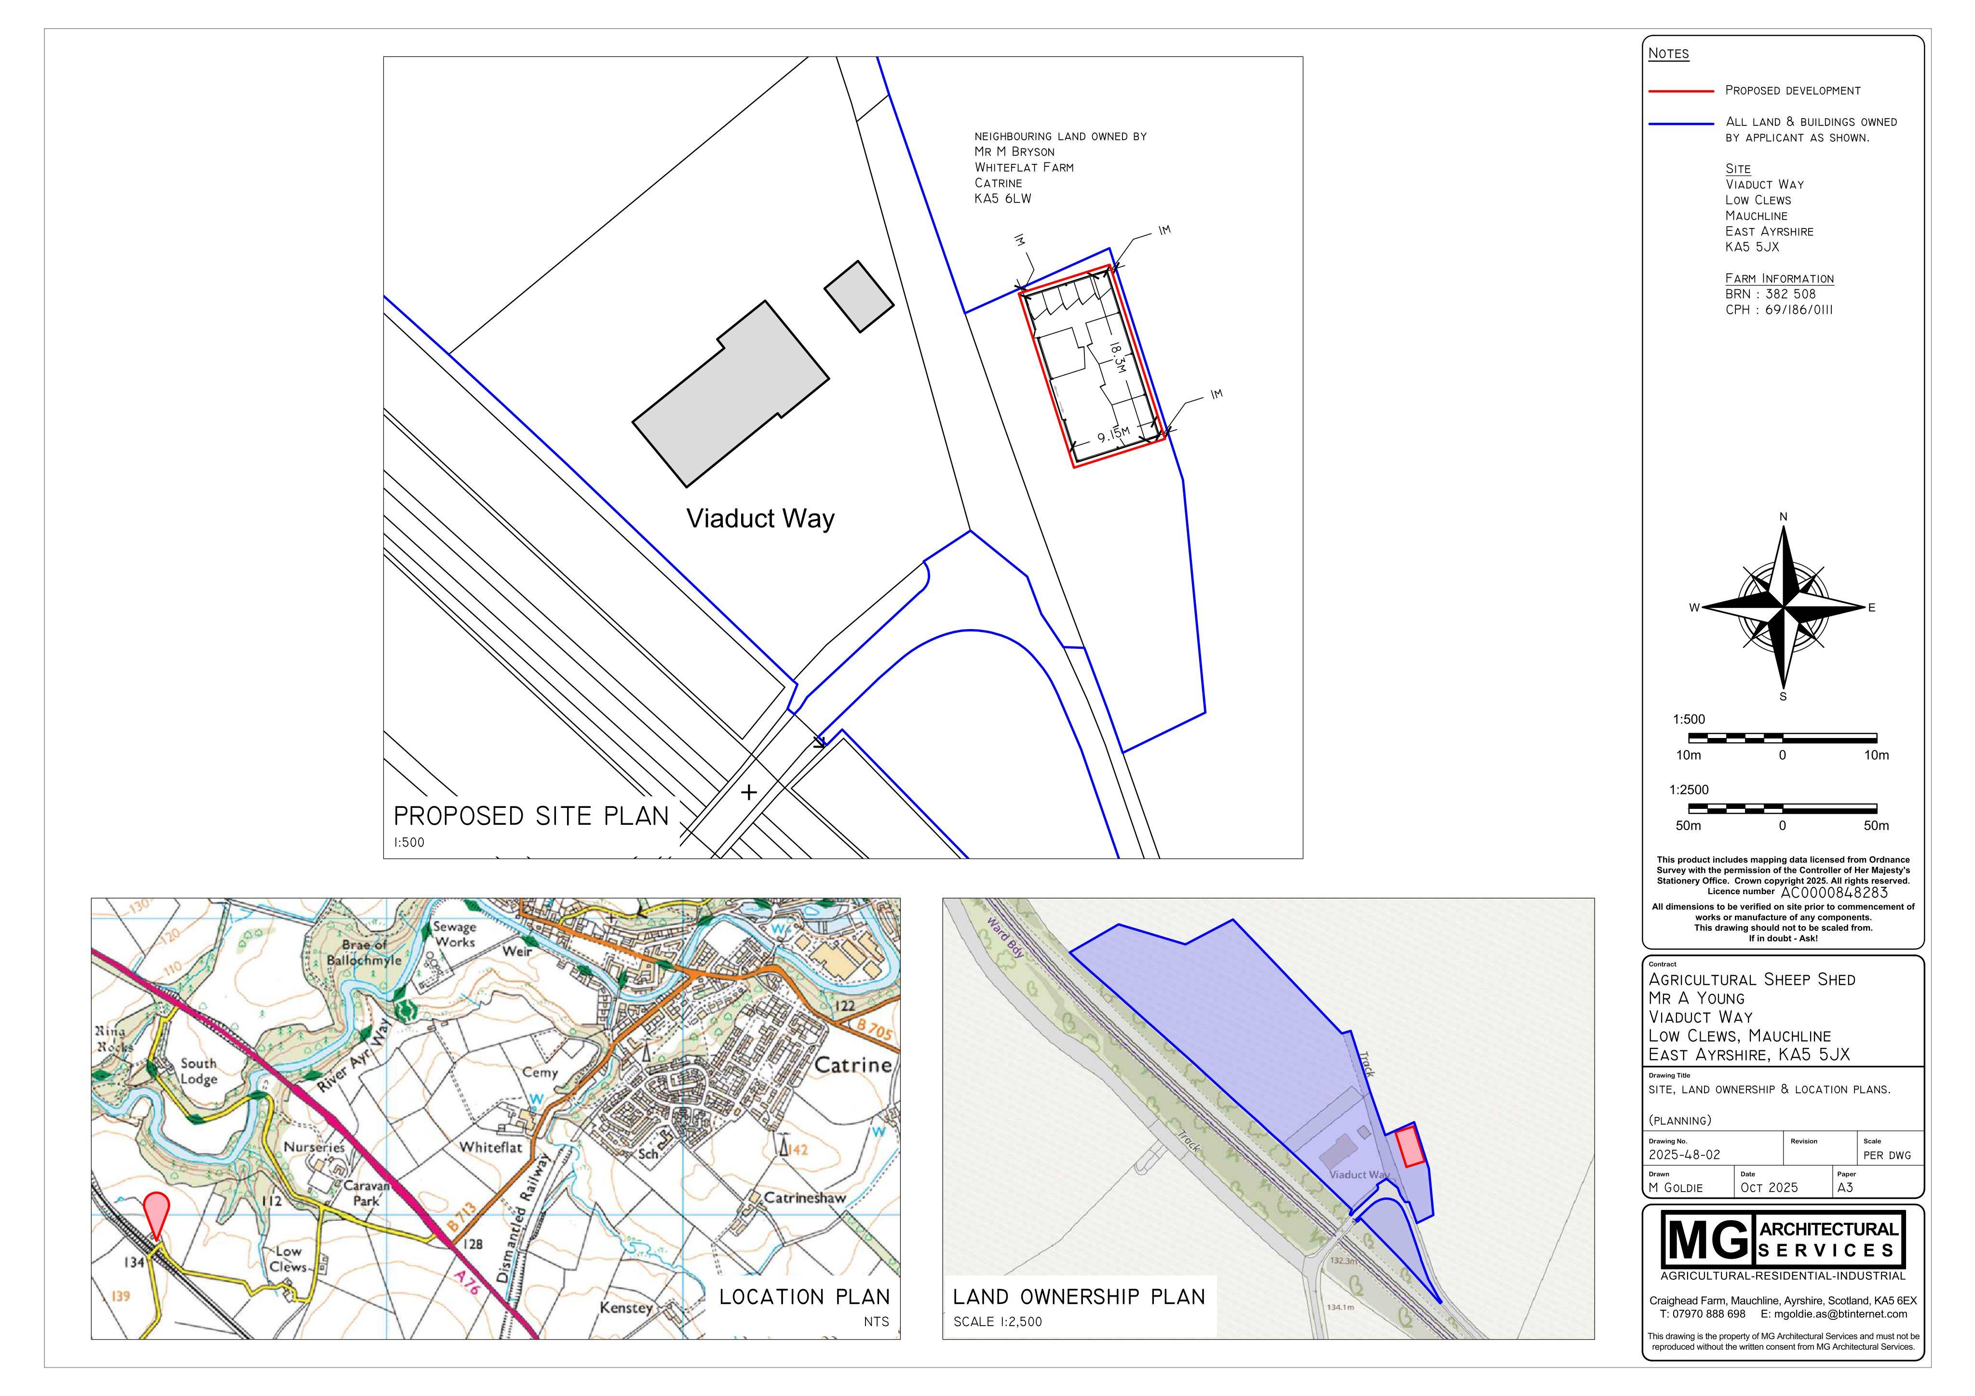Click the 'Agricultural Sheep Shed' contract title
This screenshot has width=1975, height=1396.
[x=1751, y=980]
